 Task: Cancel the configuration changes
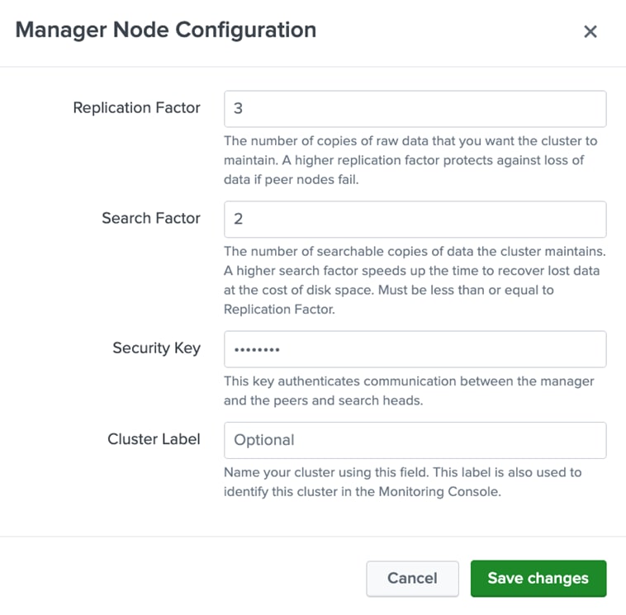(x=412, y=579)
